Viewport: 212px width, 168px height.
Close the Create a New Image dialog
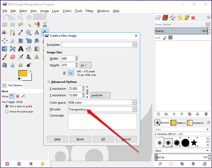[x=136, y=36]
